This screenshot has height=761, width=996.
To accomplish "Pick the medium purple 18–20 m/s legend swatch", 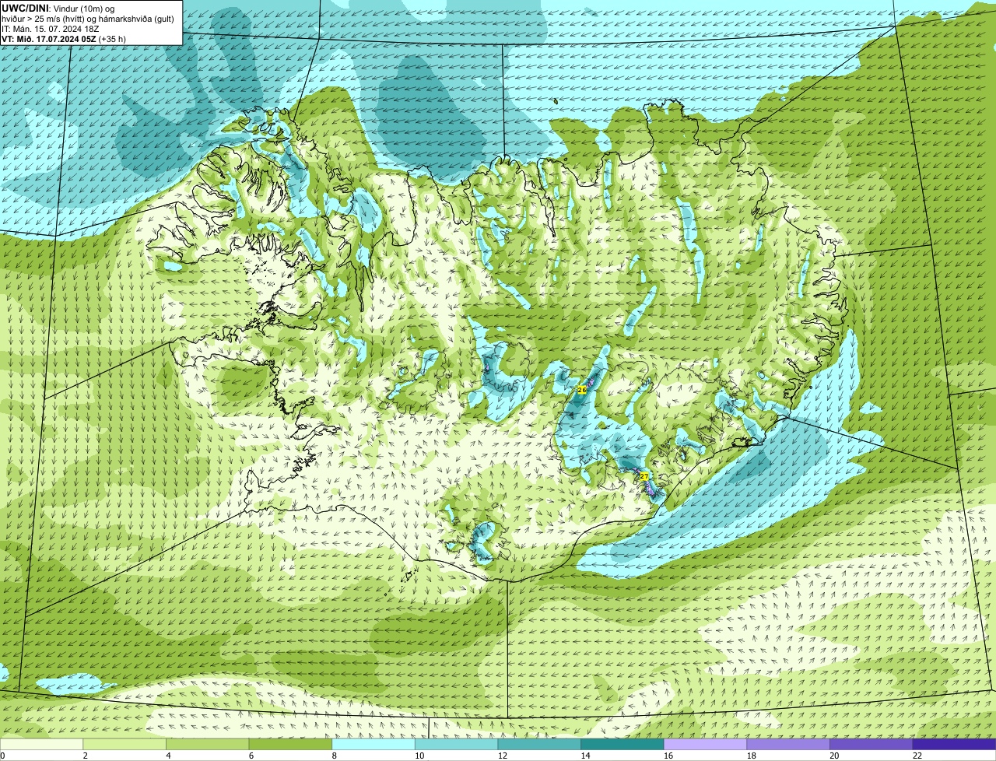I will [788, 744].
